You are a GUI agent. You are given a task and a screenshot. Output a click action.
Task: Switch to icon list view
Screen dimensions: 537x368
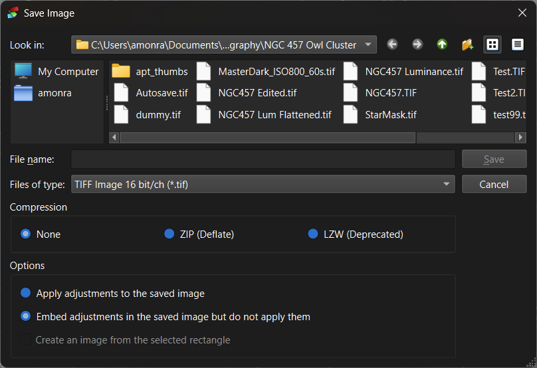(x=492, y=45)
